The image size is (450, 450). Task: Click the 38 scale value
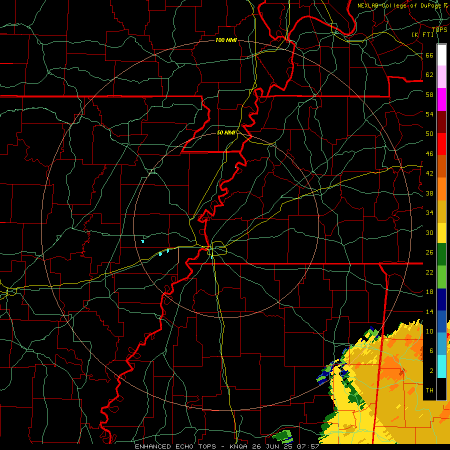pyautogui.click(x=429, y=193)
